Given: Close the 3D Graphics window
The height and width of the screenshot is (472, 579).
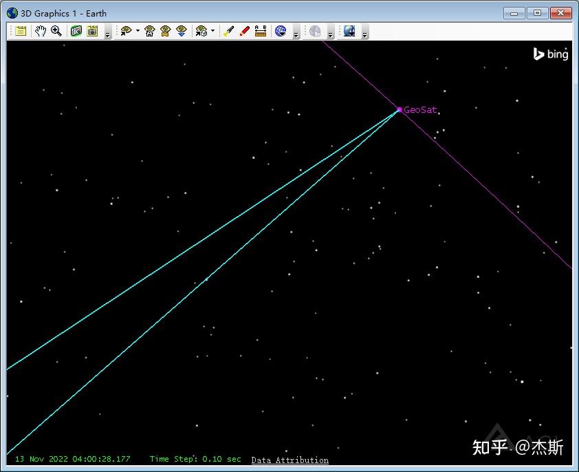Looking at the screenshot, I should (560, 13).
